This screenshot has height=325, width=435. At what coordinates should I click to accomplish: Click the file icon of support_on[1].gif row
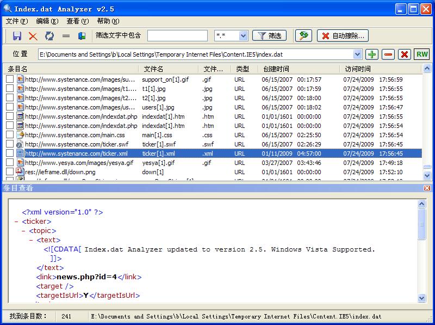pos(20,79)
